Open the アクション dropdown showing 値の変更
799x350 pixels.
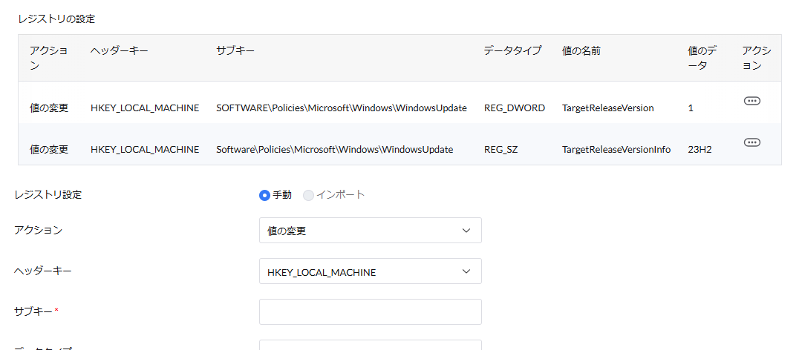[371, 231]
